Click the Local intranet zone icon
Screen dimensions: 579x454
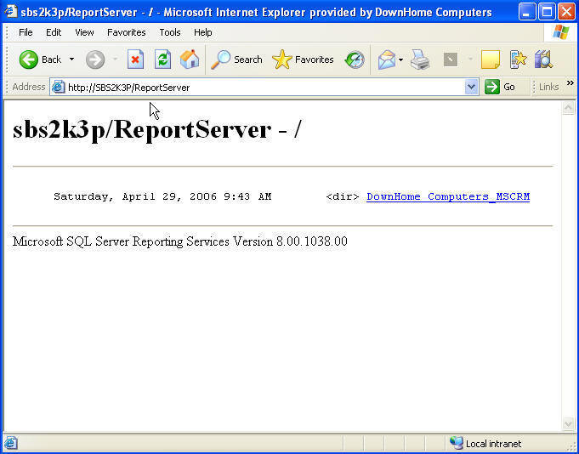[457, 443]
